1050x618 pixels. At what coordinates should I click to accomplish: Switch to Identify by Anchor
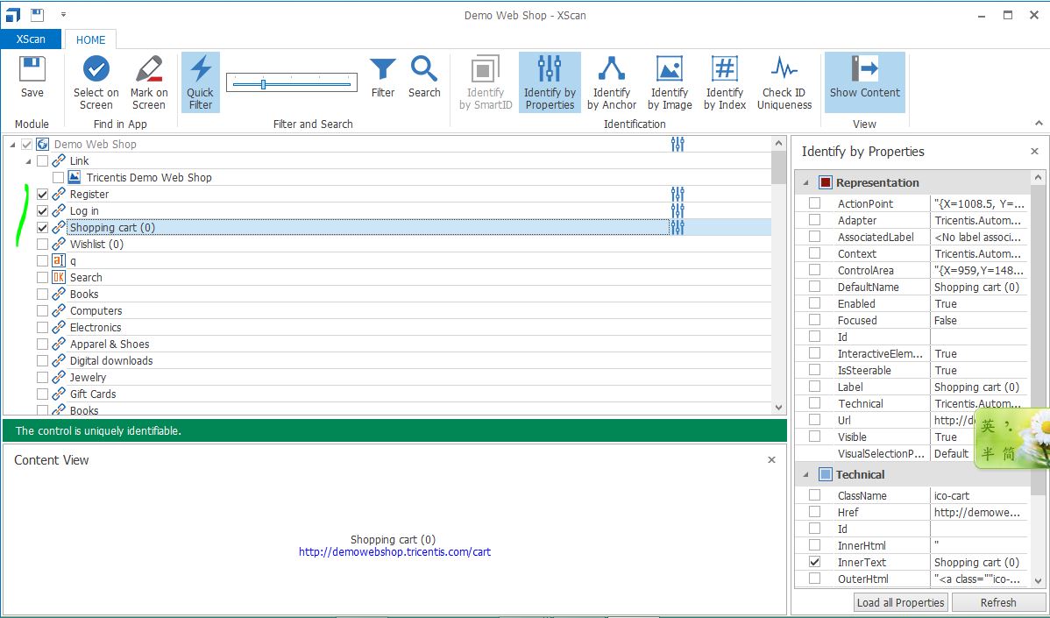coord(612,83)
